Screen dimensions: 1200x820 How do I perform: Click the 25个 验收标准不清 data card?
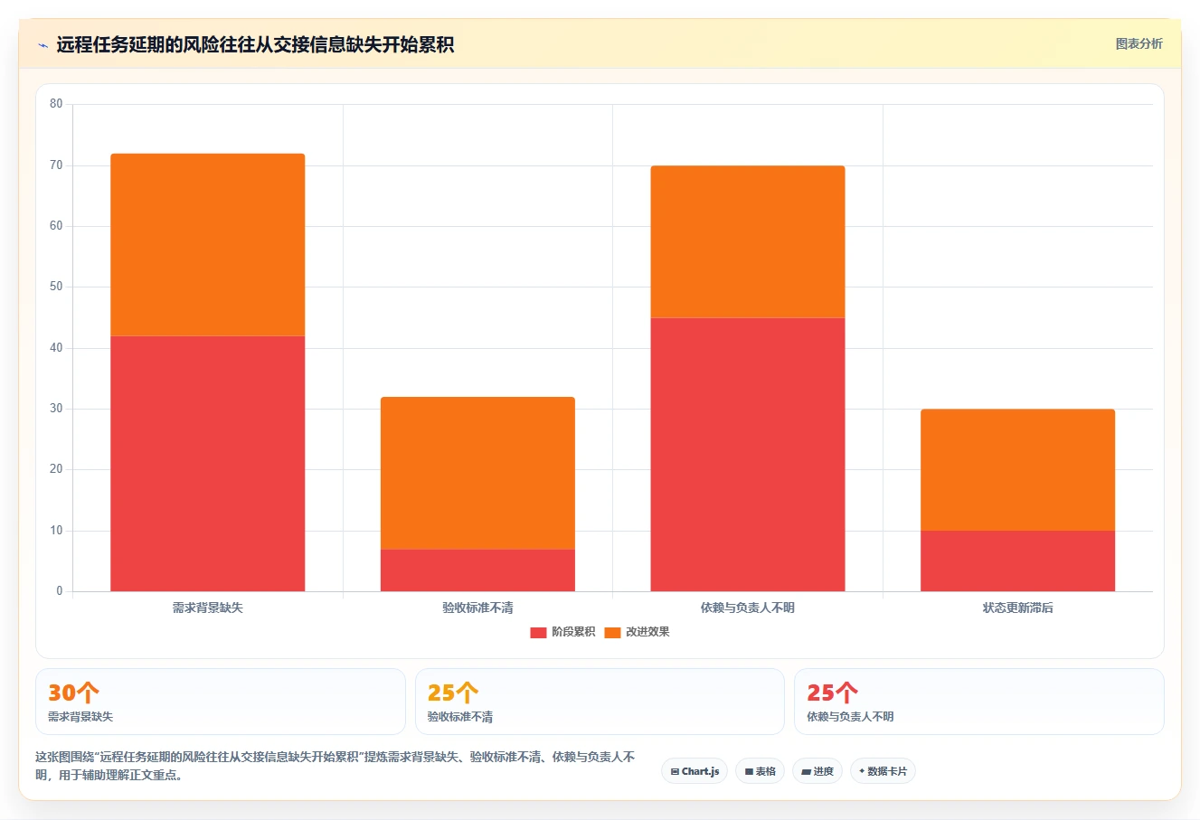point(600,702)
